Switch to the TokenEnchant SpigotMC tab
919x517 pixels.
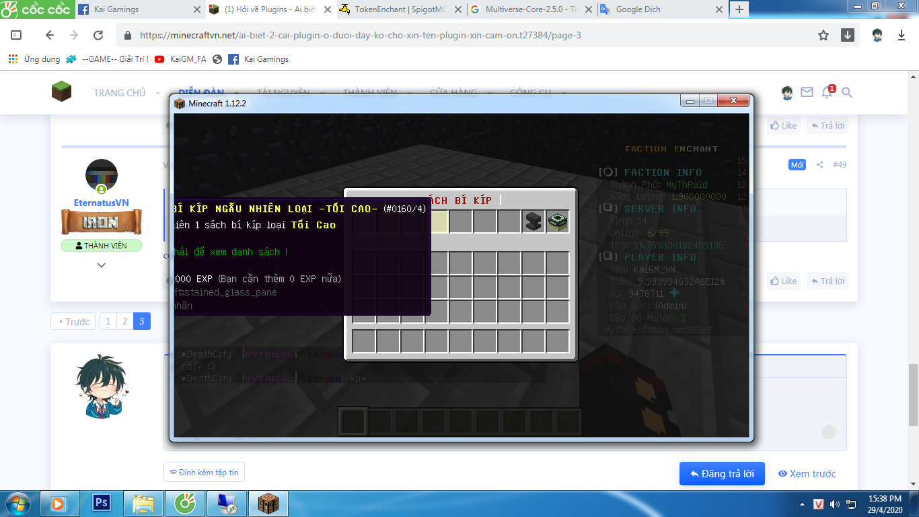click(400, 9)
